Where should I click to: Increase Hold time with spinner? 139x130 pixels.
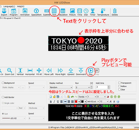point(109,86)
